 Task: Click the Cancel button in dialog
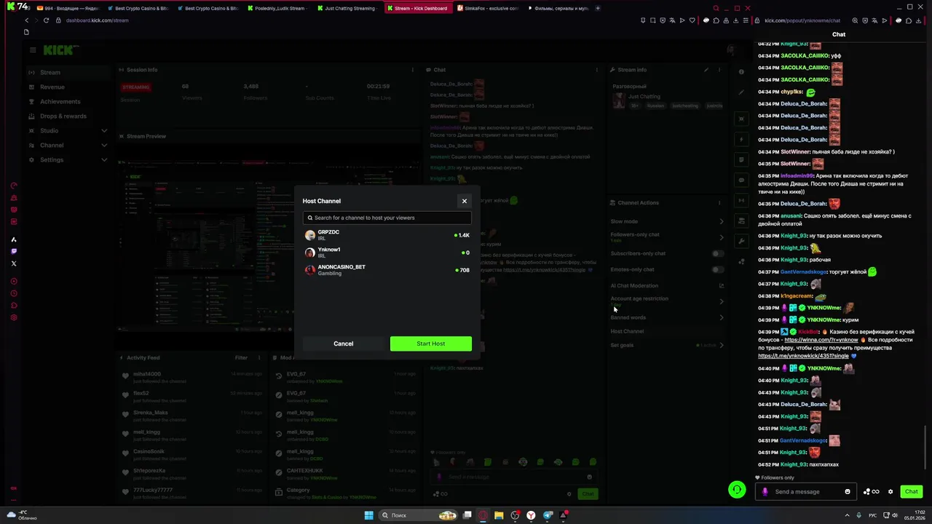click(344, 344)
